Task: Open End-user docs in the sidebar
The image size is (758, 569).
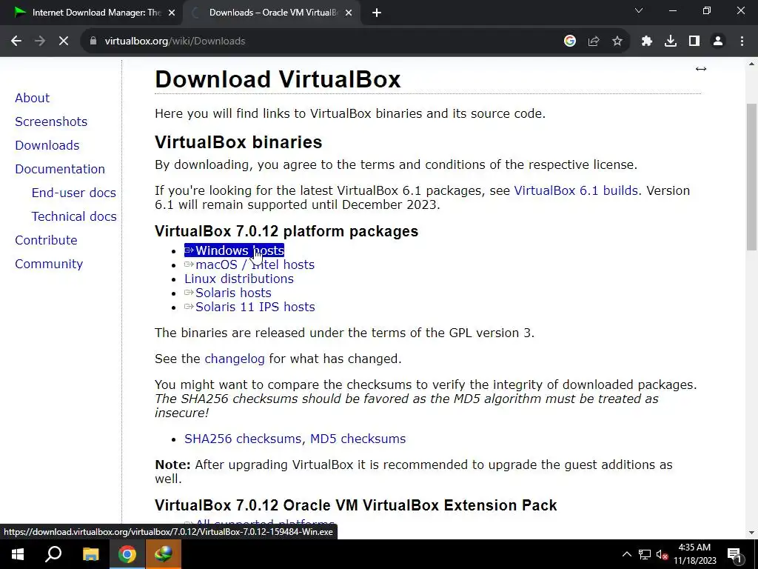Action: point(73,193)
